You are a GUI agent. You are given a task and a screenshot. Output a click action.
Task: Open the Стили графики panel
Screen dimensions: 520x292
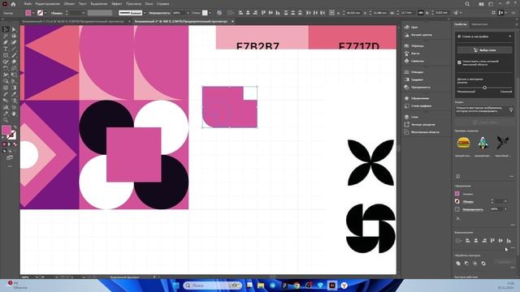pos(418,106)
